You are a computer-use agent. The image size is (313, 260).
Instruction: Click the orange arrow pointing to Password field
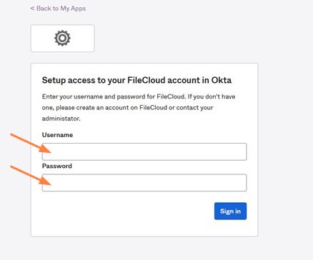31,175
